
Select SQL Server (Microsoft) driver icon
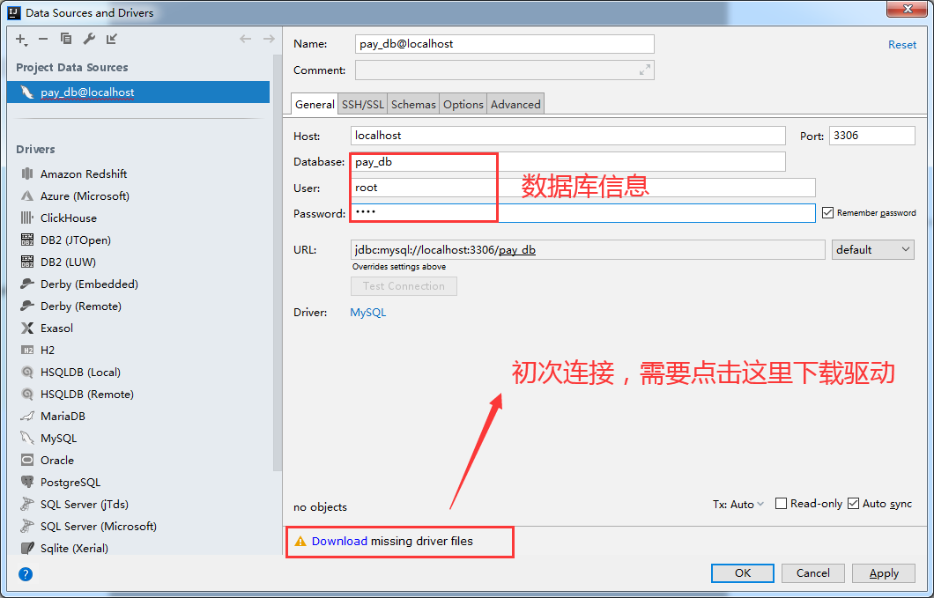tap(27, 526)
